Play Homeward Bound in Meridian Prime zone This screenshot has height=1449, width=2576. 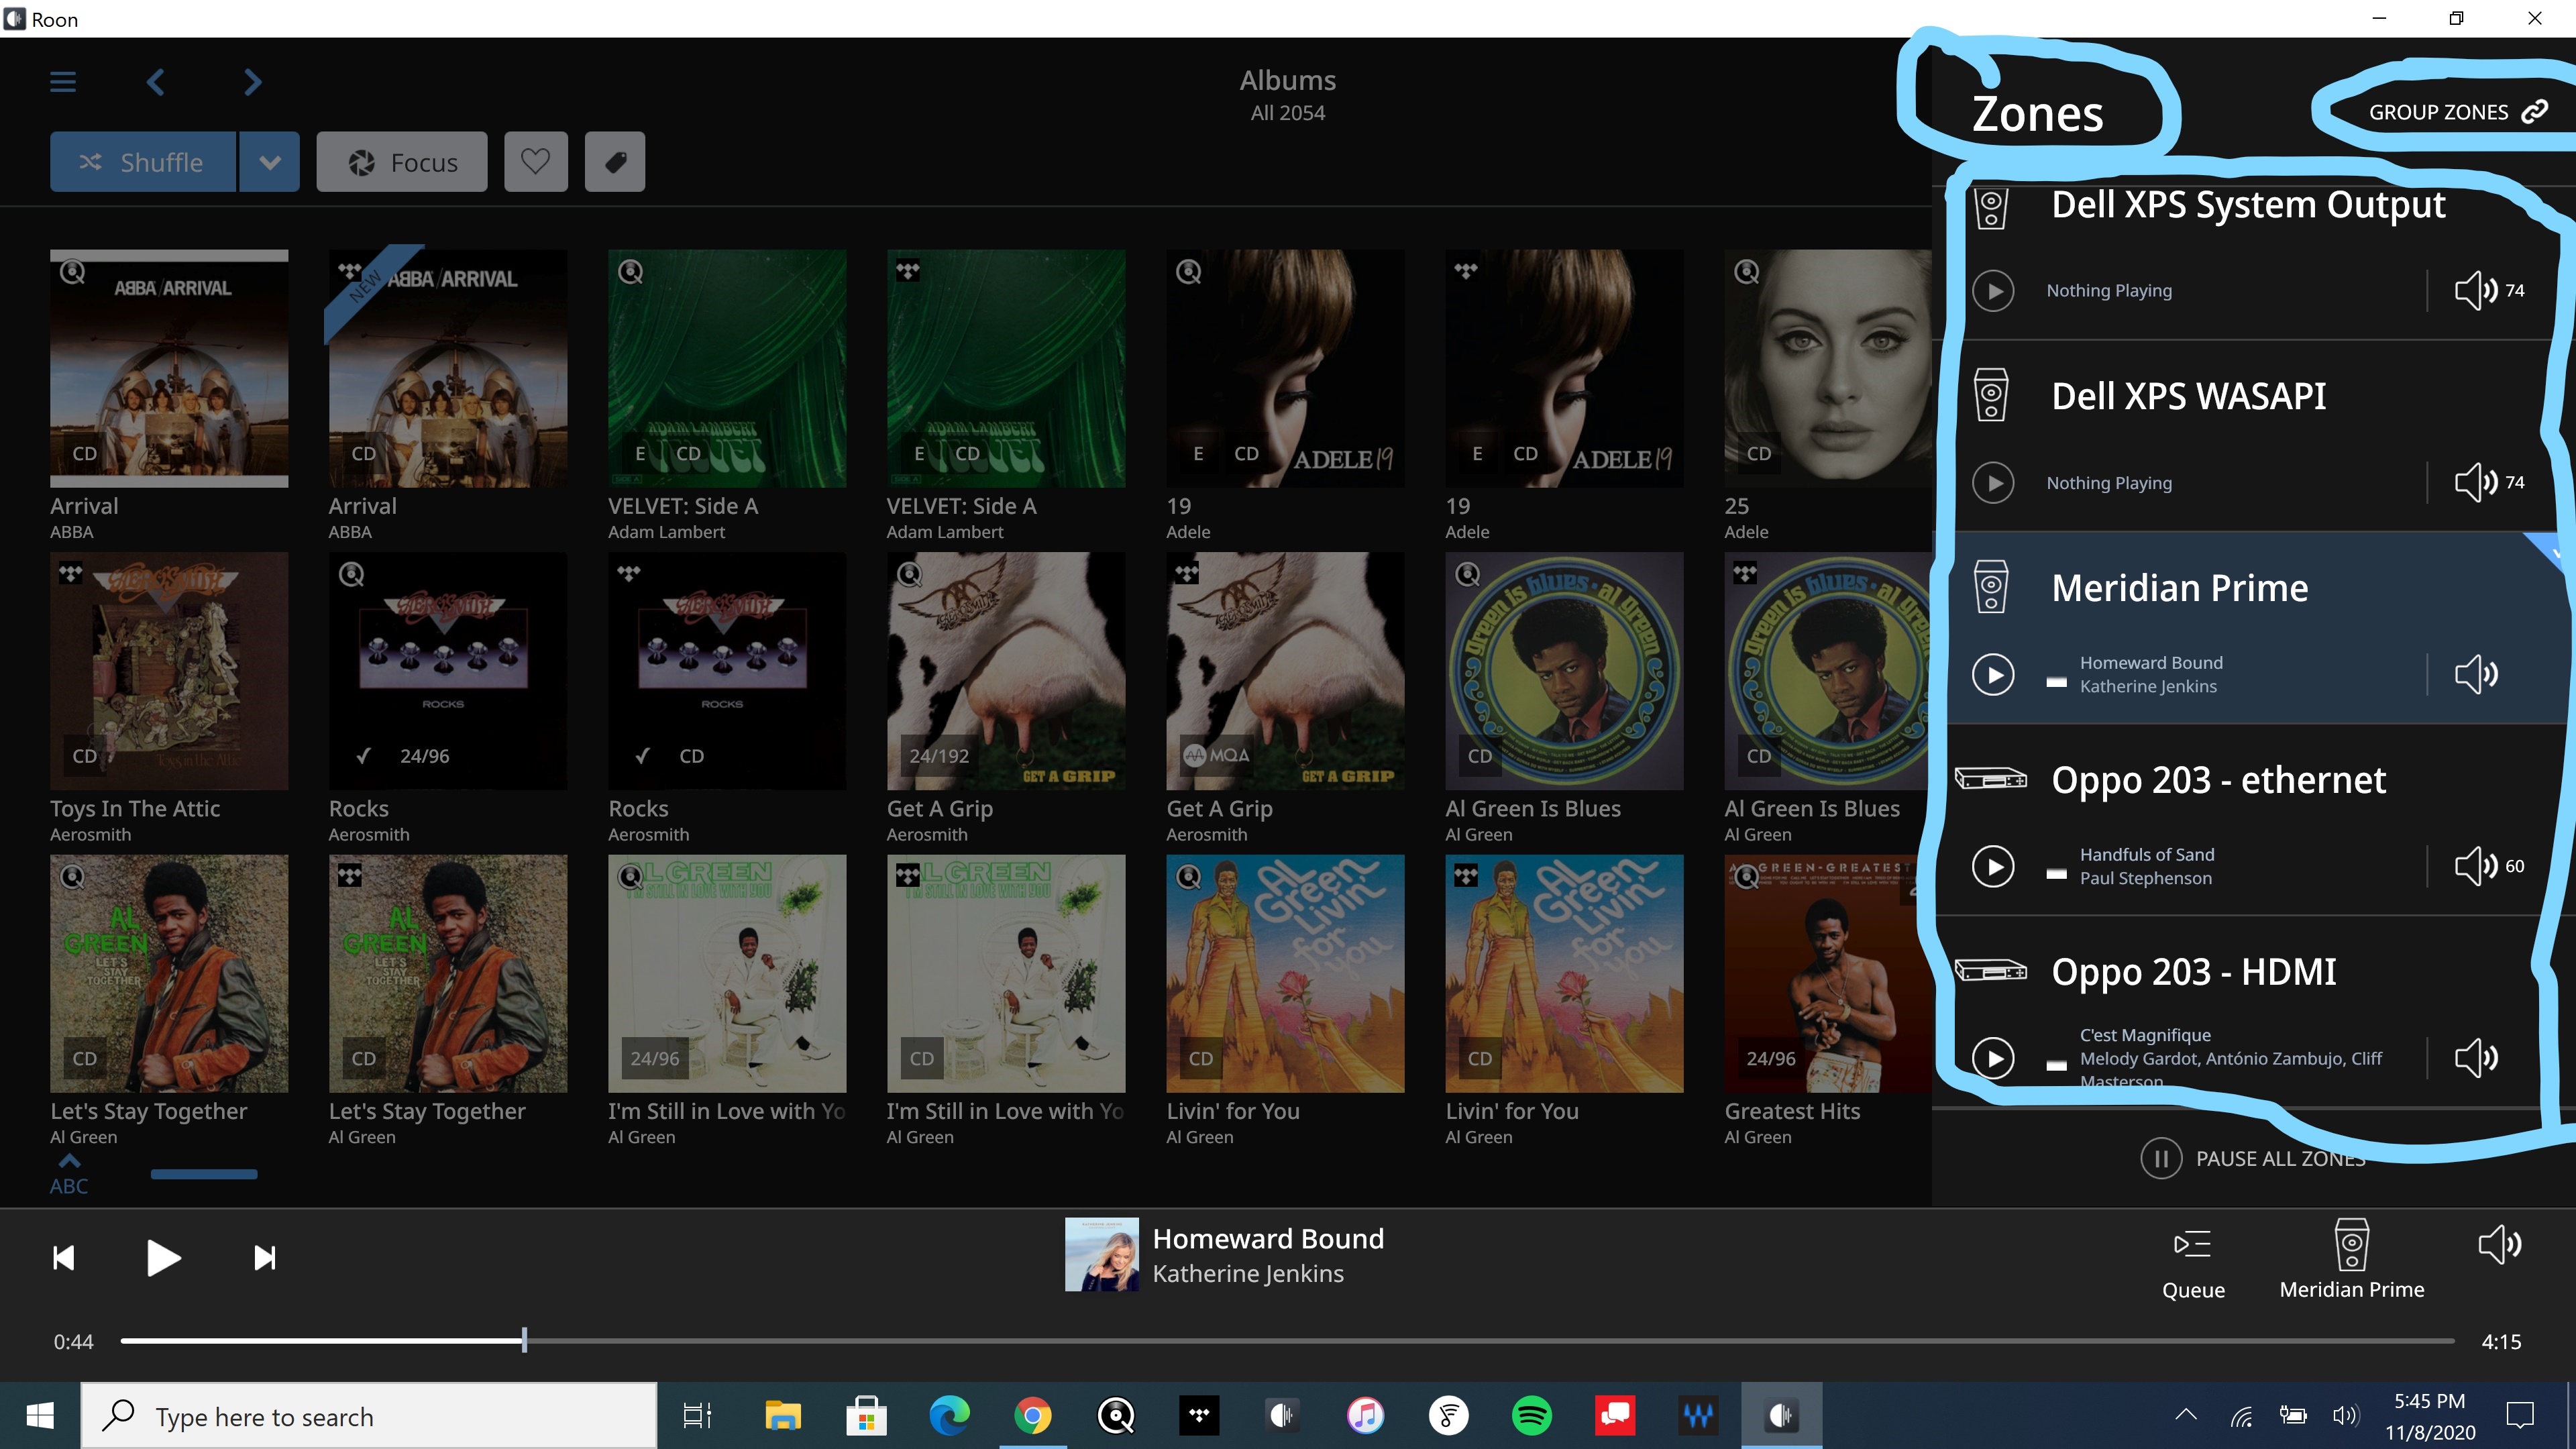[1993, 675]
